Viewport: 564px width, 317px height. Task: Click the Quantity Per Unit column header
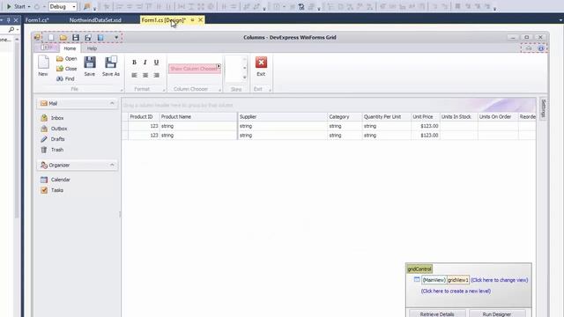coord(386,117)
